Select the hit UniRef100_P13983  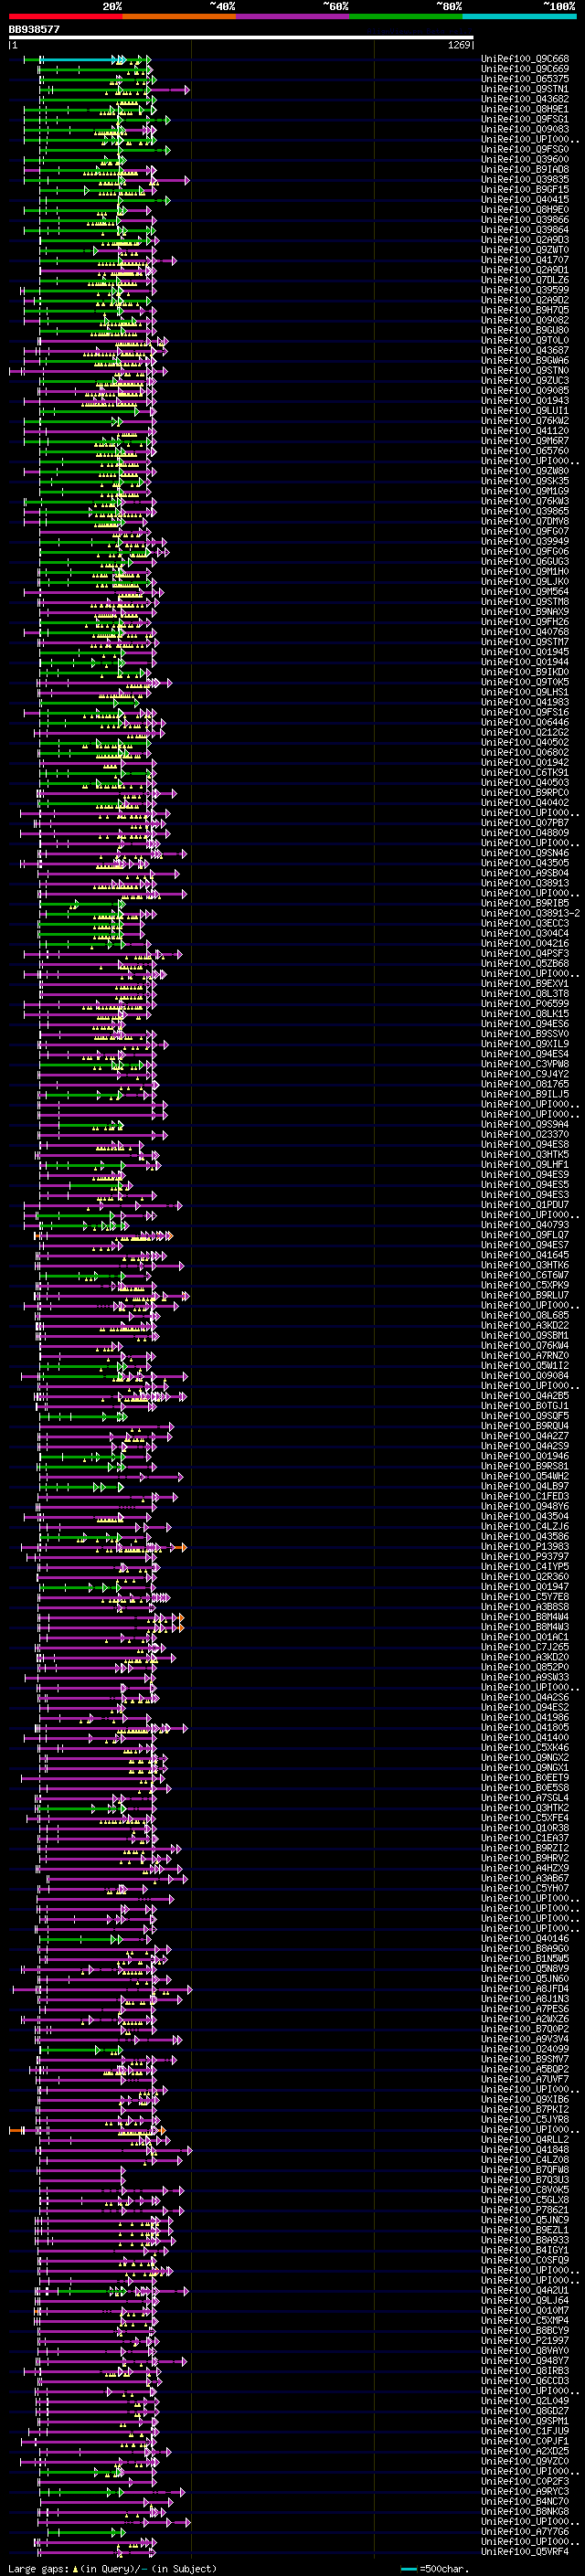pos(525,1546)
